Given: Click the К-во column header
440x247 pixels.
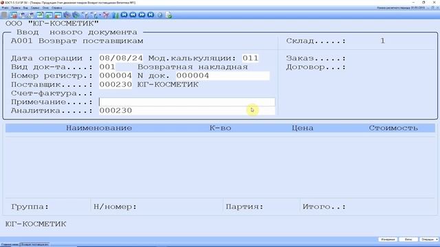Looking at the screenshot, I should 220,128.
